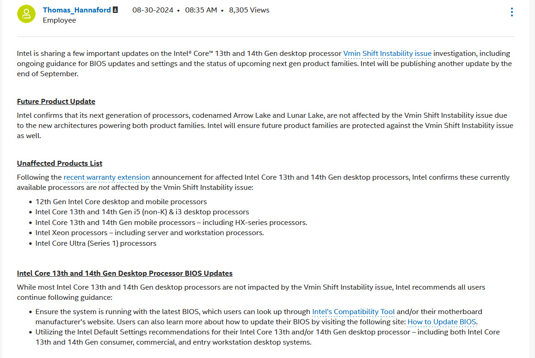Click the Intel Core Ultra (Series 1) item
This screenshot has height=358, width=535.
pos(96,243)
